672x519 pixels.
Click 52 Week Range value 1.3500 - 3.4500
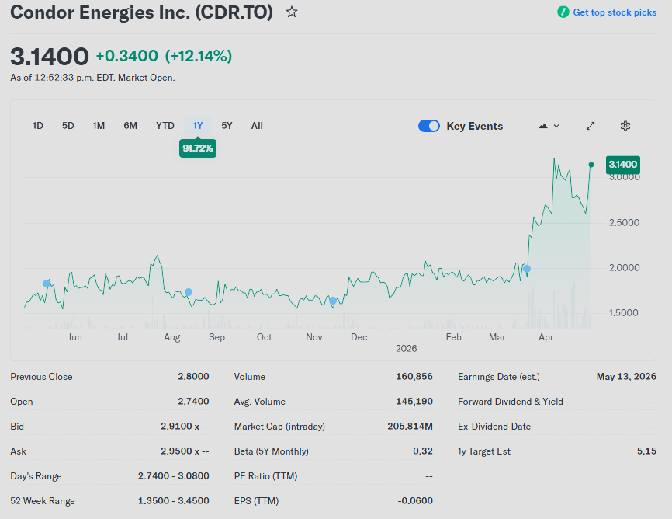(174, 501)
